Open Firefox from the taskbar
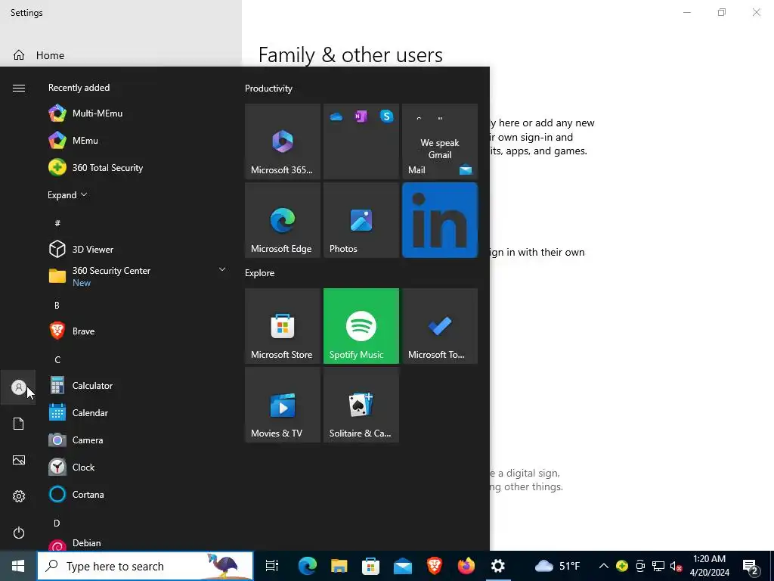774x581 pixels. [x=466, y=566]
